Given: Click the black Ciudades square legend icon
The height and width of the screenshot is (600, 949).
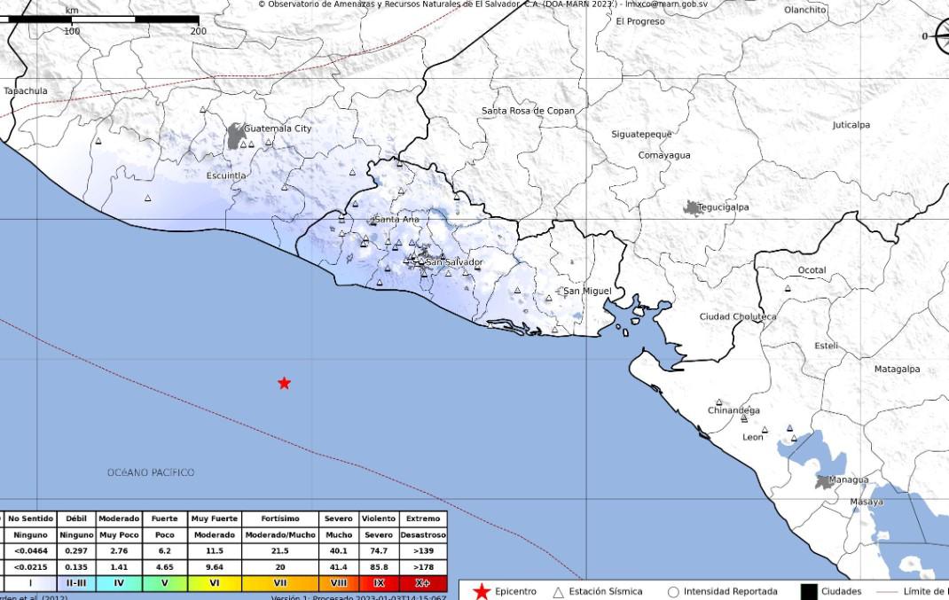Looking at the screenshot, I should (x=809, y=591).
